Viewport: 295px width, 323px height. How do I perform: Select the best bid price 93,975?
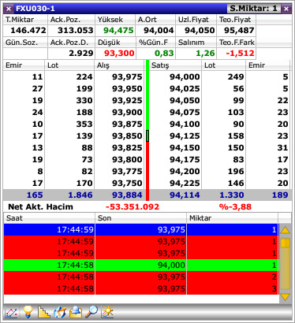127,76
